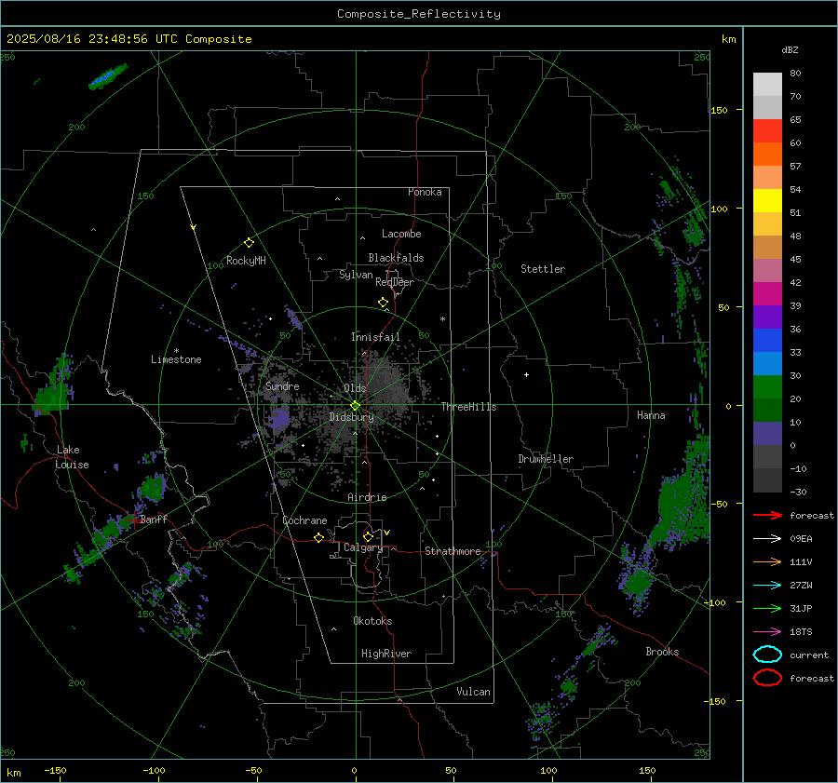838x783 pixels.
Task: Click the Lake Louise label
Action: (x=72, y=457)
